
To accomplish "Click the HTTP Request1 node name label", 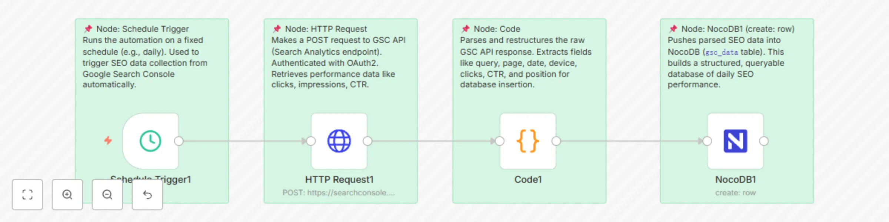I will [x=339, y=179].
